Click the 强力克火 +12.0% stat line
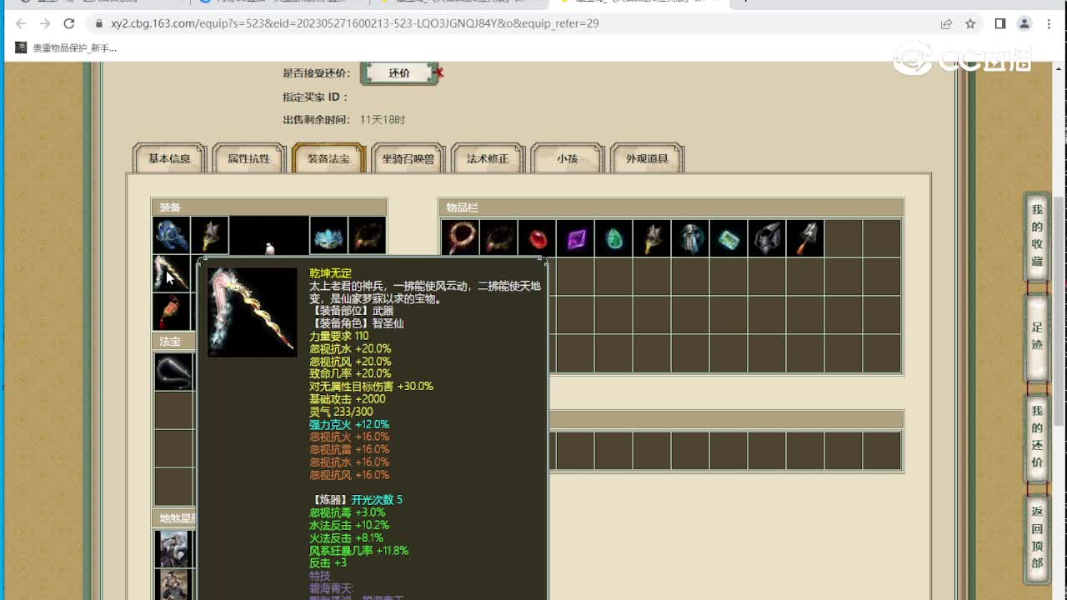This screenshot has height=600, width=1067. click(349, 424)
